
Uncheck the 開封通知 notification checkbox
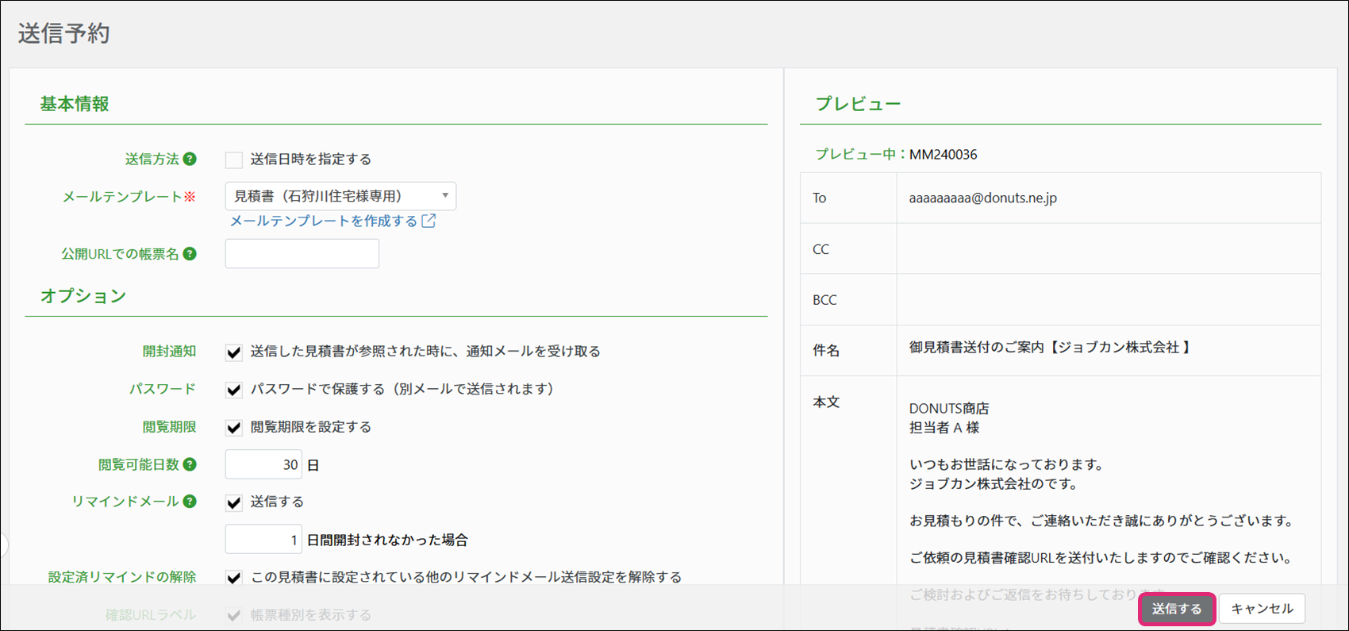(x=233, y=352)
